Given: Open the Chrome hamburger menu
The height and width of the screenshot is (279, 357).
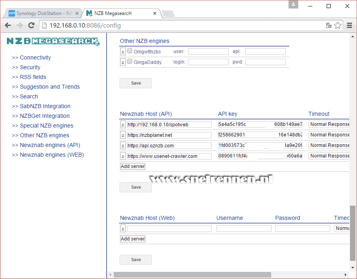Looking at the screenshot, I should pyautogui.click(x=349, y=25).
